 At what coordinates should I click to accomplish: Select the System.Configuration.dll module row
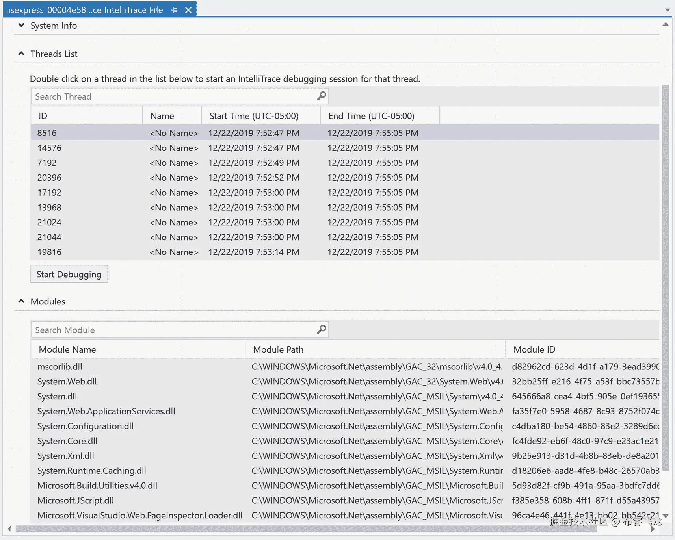(345, 427)
